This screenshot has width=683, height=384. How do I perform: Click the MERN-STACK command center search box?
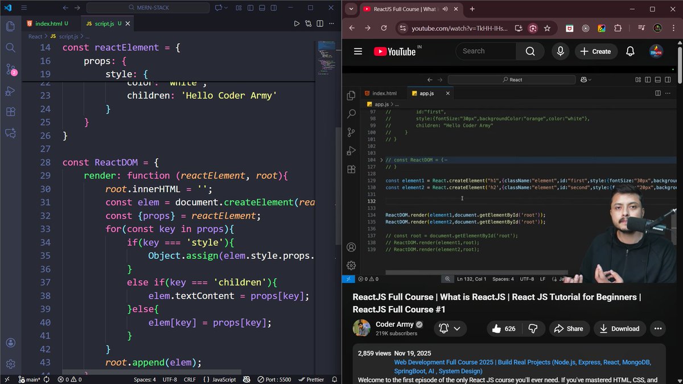(147, 8)
